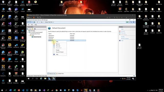Screen dimensions: 164x92
Task: Collapse the Sites tree node
Action: [x=29, y=35]
